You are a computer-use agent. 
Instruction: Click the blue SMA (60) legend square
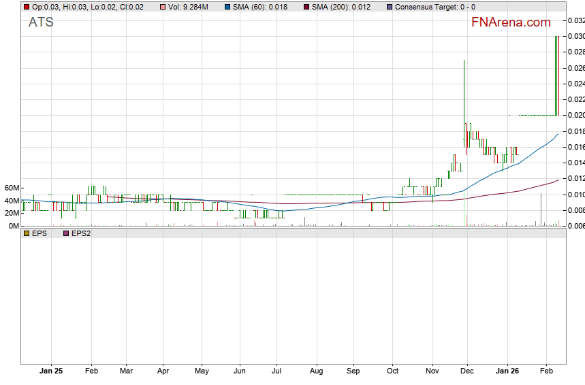227,7
